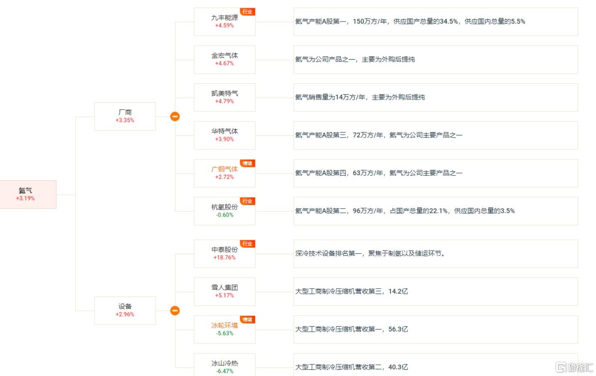Click the -5.63% change under 冰轮环境
This screenshot has width=596, height=376.
point(224,333)
